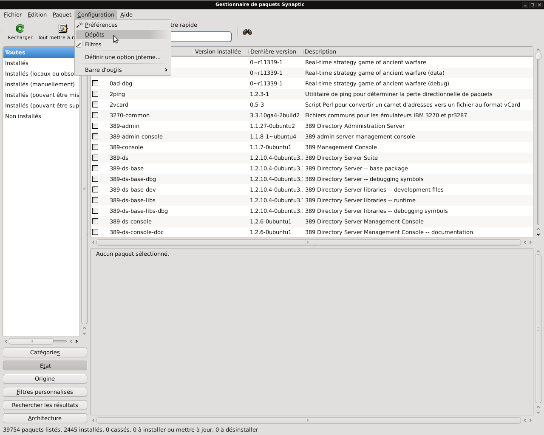This screenshot has width=544, height=435.
Task: Select Non installés in the status list
Action: click(41, 116)
